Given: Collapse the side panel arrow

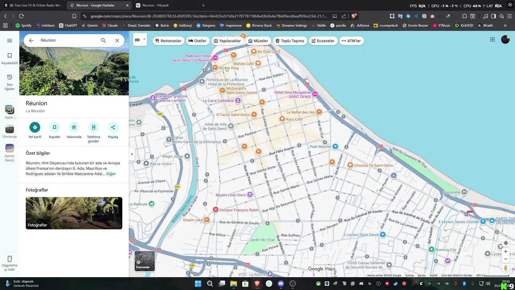Looking at the screenshot, I should click(132, 154).
